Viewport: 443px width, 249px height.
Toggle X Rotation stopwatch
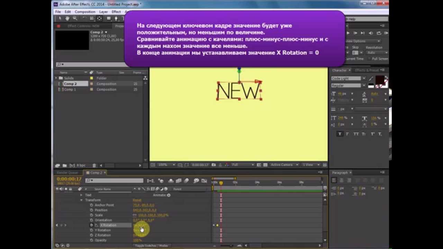(91, 225)
